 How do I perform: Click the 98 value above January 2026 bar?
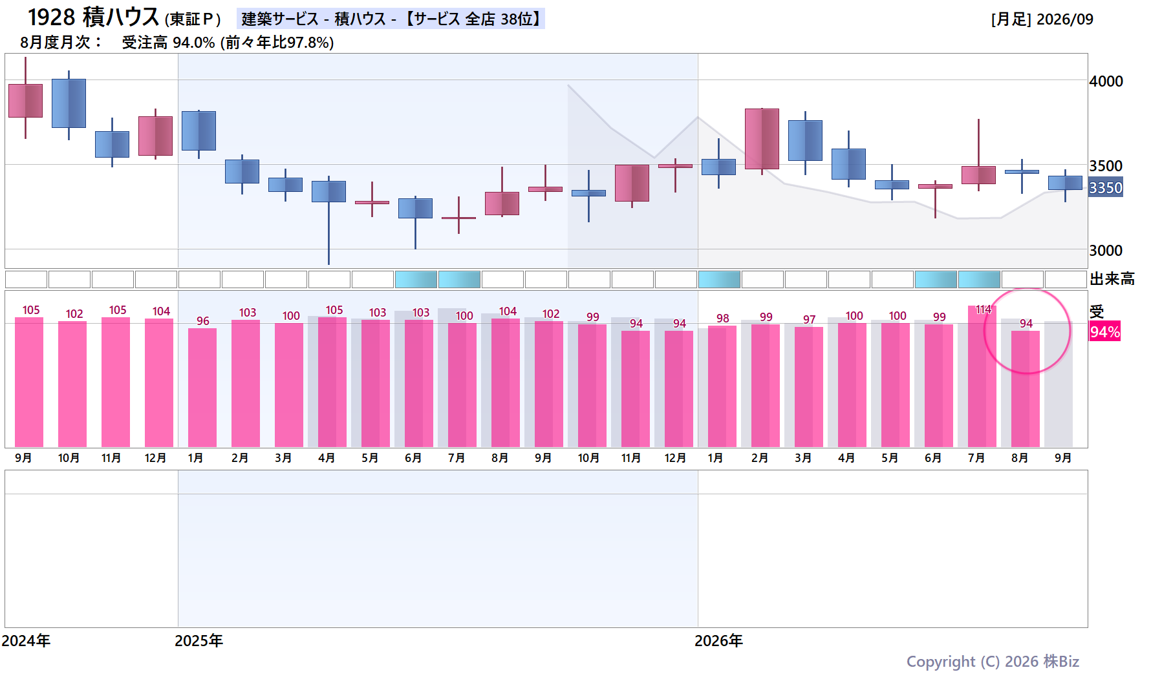click(723, 319)
